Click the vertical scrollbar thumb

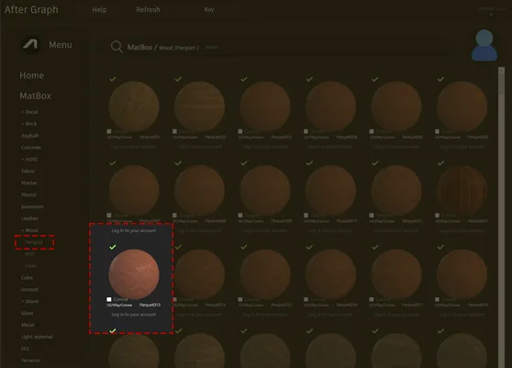[x=501, y=81]
